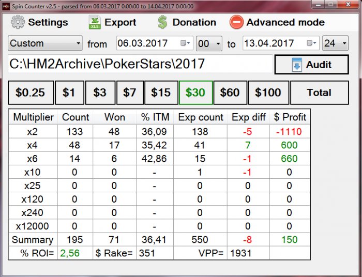The width and height of the screenshot is (362, 277).
Task: Click the Exp diff column header
Action: (x=248, y=117)
